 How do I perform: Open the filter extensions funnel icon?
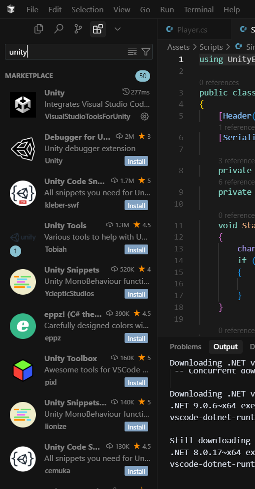(x=146, y=52)
